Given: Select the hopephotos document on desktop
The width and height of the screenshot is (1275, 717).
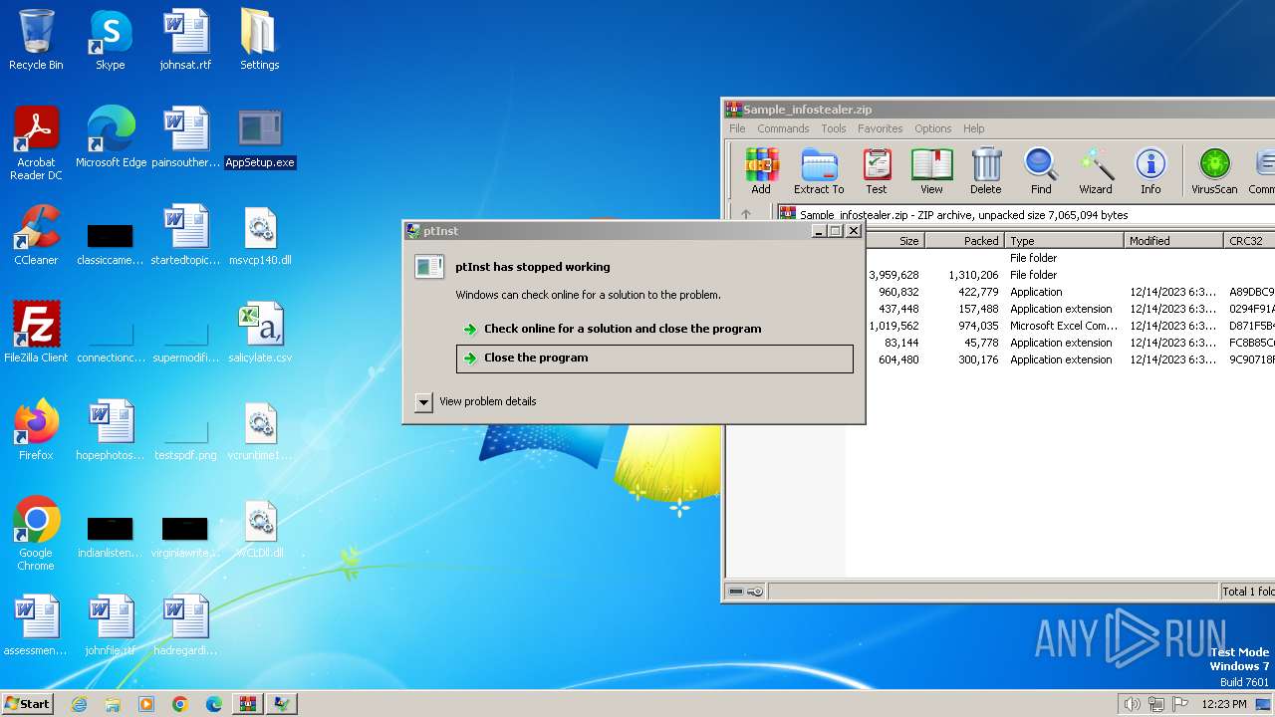Looking at the screenshot, I should pyautogui.click(x=111, y=430).
